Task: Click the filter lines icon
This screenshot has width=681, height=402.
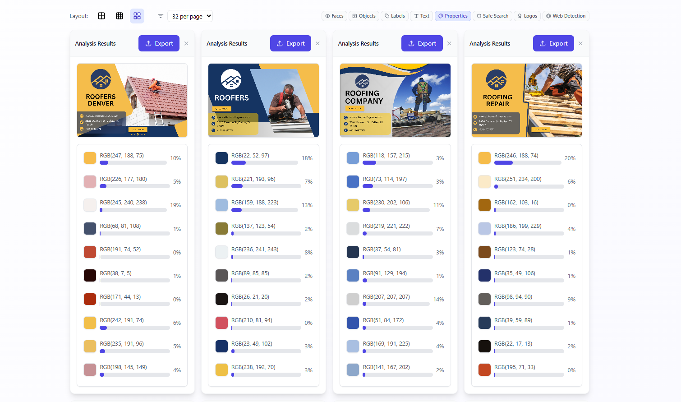Action: coord(161,16)
